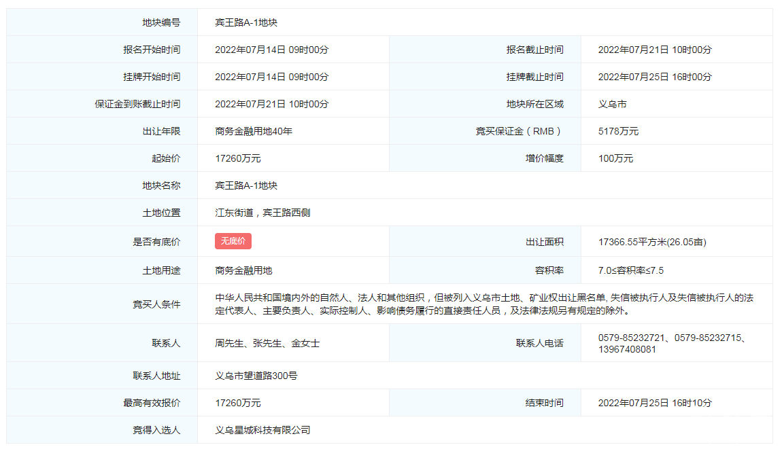This screenshot has width=782, height=449.
Task: Click 义乌市 in the 地块所在区域 row
Action: pos(612,104)
